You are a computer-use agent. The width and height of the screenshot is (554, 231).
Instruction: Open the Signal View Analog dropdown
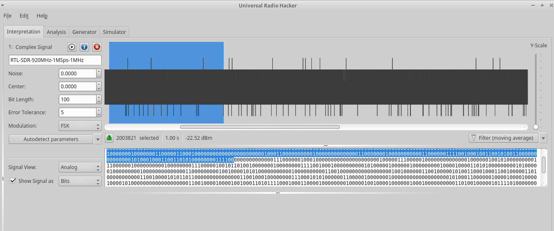[x=80, y=167]
